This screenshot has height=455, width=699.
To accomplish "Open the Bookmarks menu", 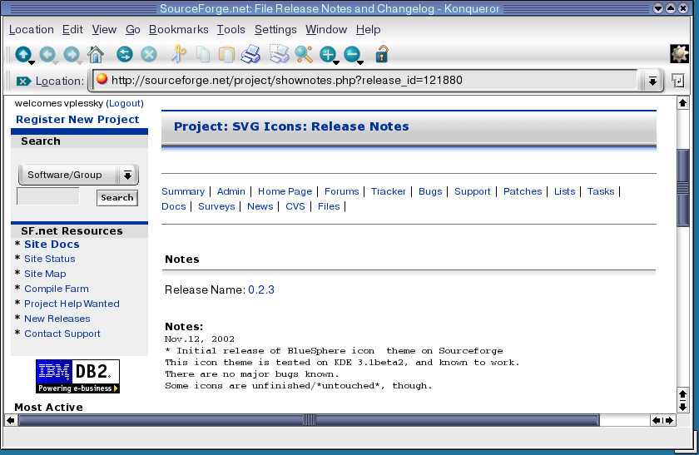I will [x=178, y=29].
